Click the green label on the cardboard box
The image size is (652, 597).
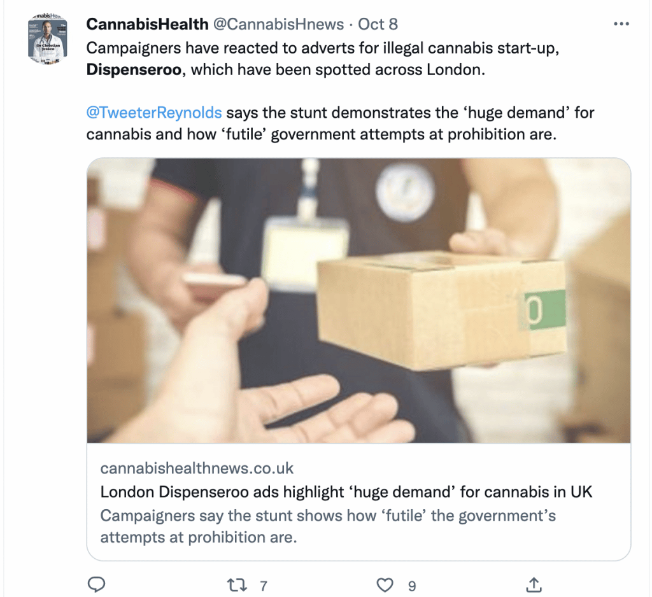tap(544, 310)
